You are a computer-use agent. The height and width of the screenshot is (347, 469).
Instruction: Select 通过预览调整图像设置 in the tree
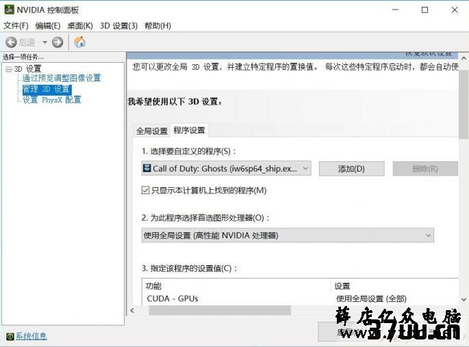tap(62, 78)
